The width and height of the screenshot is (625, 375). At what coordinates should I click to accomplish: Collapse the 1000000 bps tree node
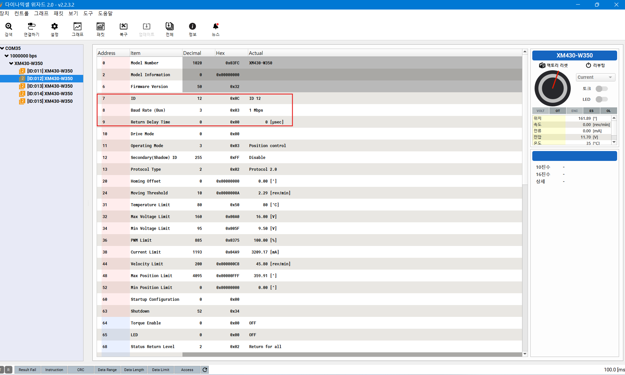pyautogui.click(x=7, y=56)
